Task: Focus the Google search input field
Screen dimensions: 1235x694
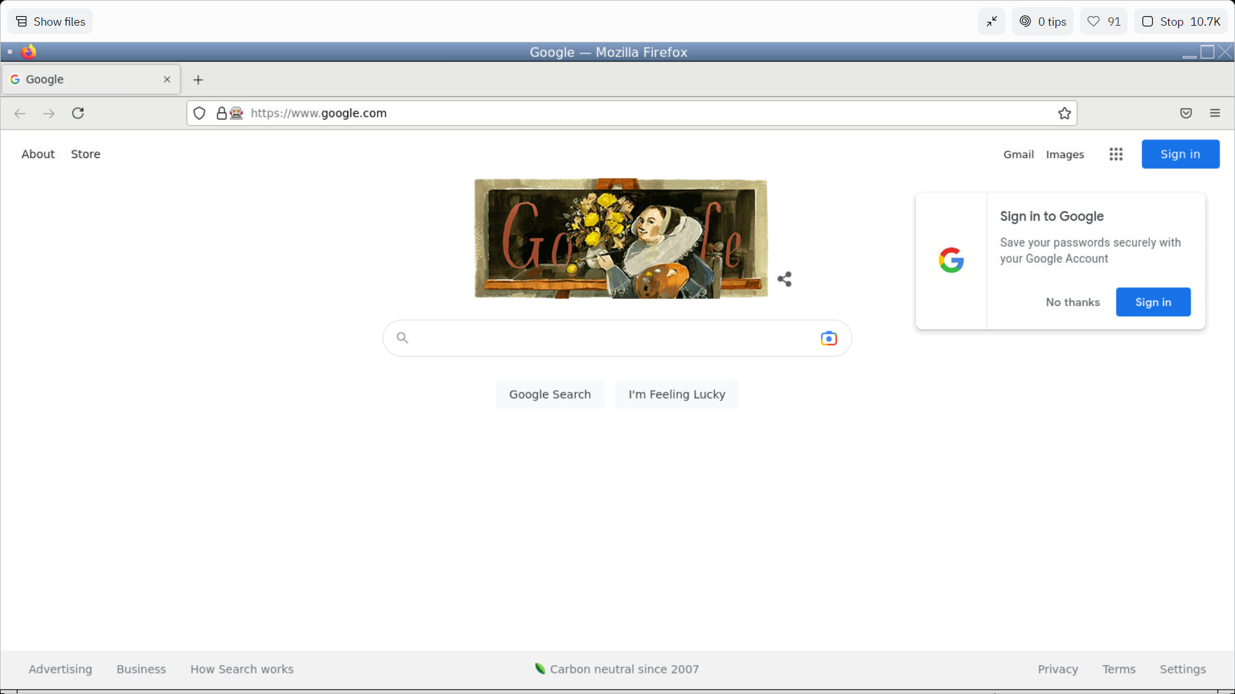Action: pos(617,338)
